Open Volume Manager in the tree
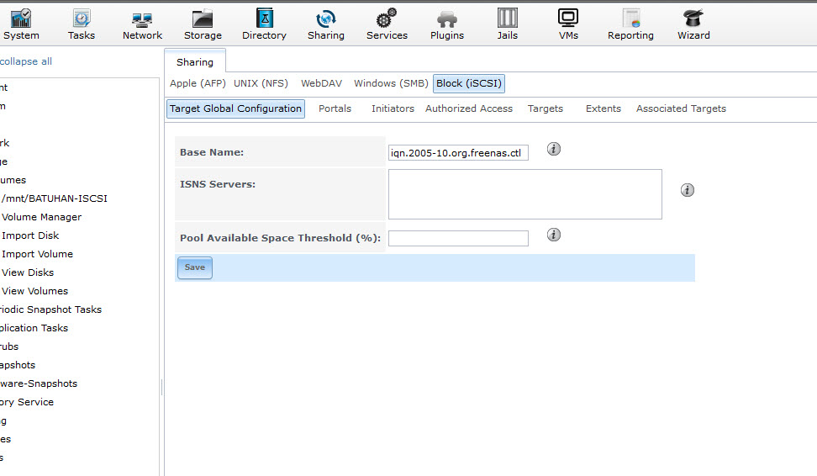 (41, 217)
